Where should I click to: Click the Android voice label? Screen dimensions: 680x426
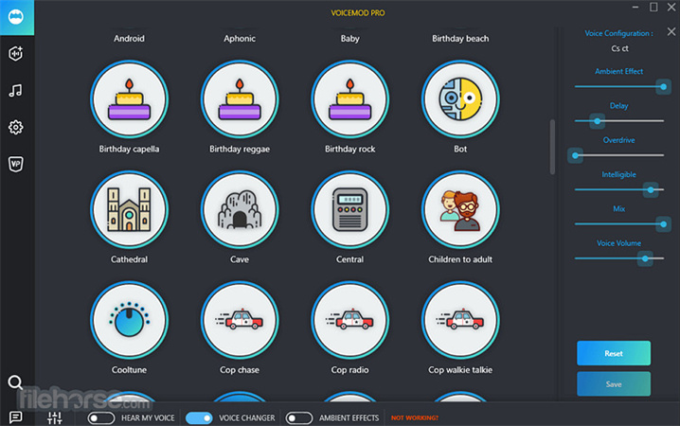pos(129,39)
